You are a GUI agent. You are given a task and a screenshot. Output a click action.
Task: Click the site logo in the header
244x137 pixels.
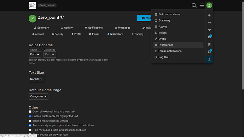click(33, 5)
